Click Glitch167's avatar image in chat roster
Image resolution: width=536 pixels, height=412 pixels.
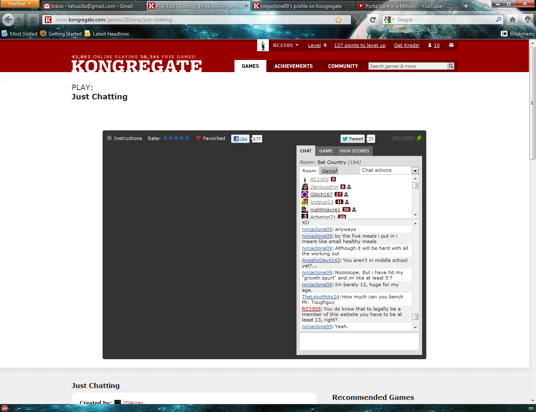click(304, 194)
